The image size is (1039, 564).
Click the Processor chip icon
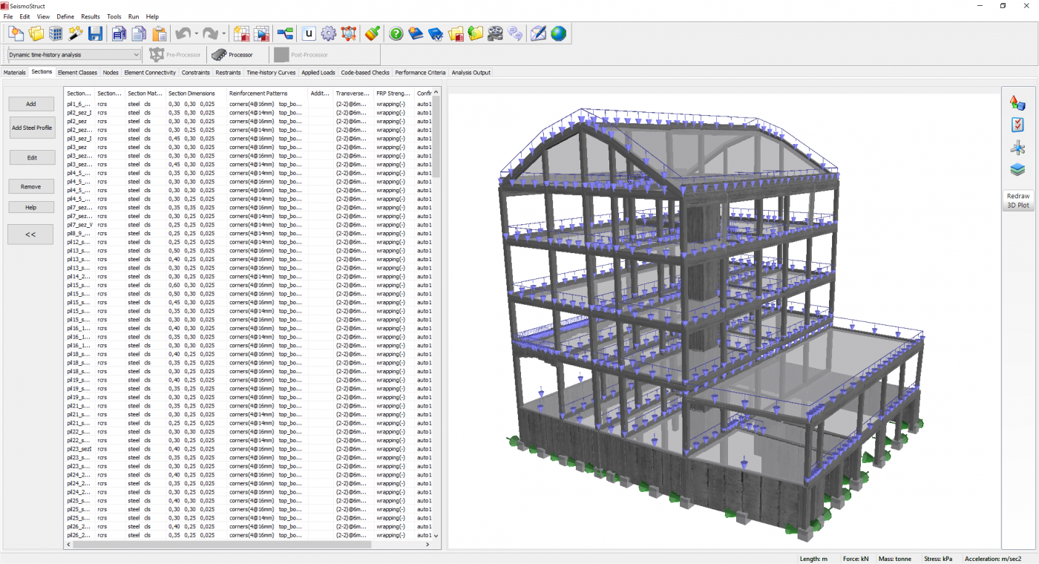(x=220, y=55)
